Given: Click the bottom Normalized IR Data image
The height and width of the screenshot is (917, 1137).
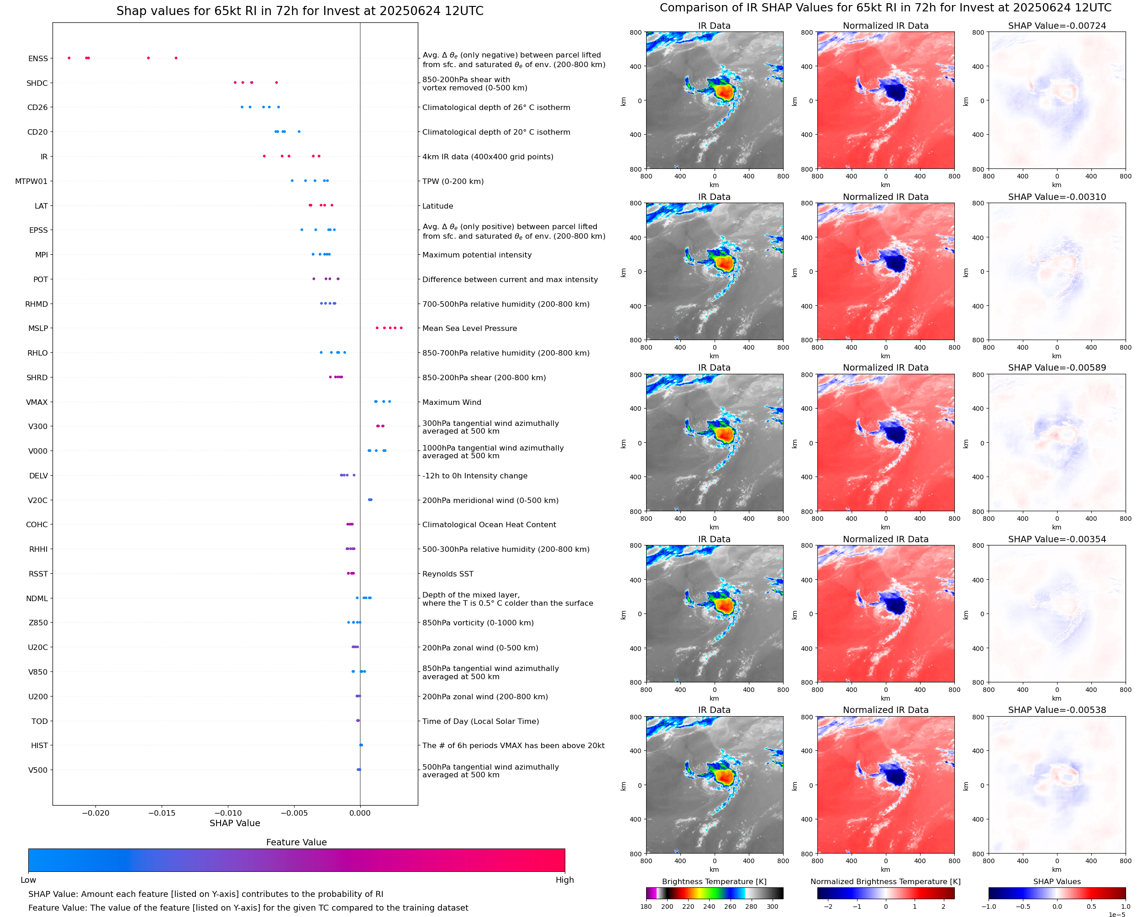Looking at the screenshot, I should click(x=885, y=785).
